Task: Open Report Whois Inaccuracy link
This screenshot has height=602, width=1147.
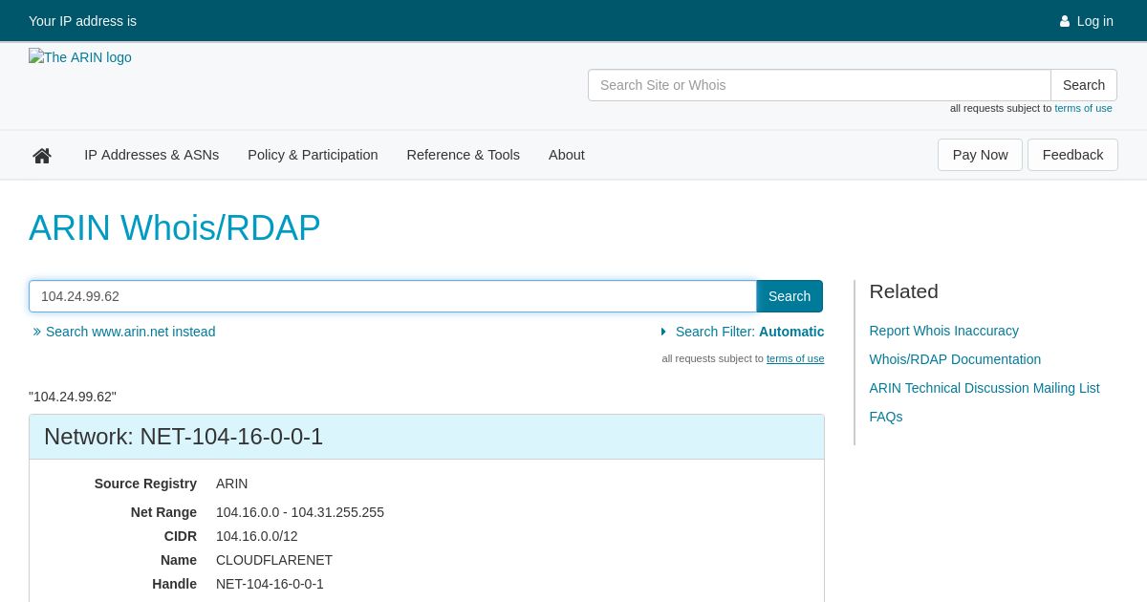Action: pyautogui.click(x=943, y=331)
